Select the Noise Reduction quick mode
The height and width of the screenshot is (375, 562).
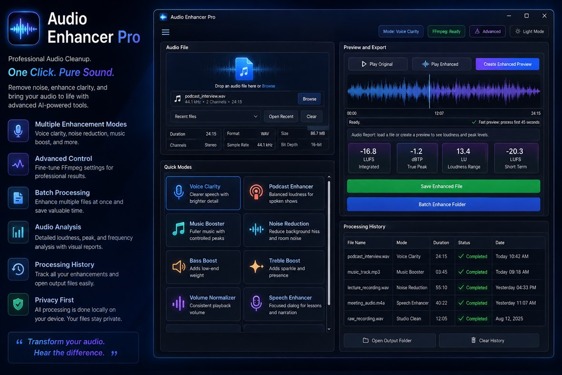(284, 230)
